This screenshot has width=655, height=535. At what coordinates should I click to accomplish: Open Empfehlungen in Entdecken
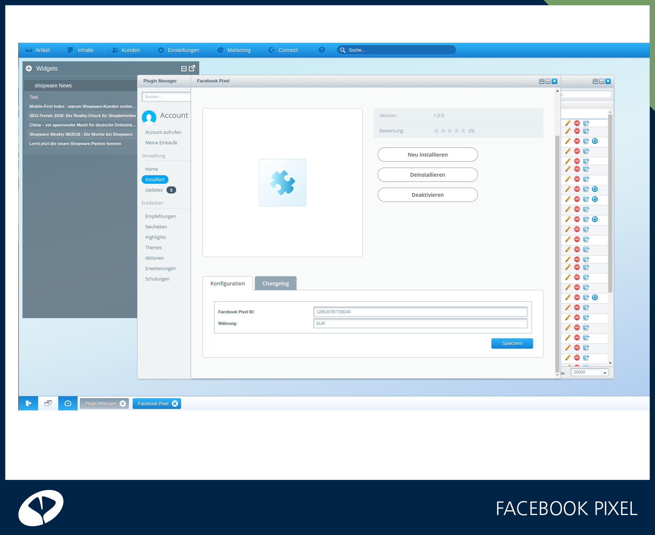[160, 216]
